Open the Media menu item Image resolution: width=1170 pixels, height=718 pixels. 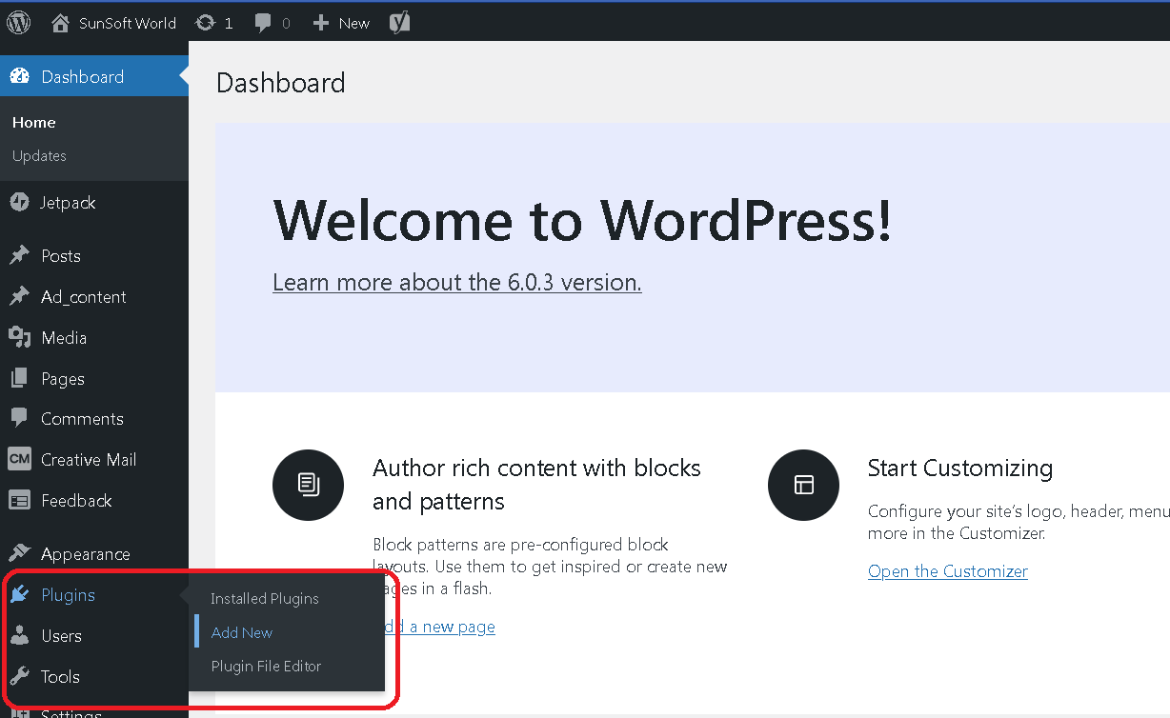(x=94, y=337)
